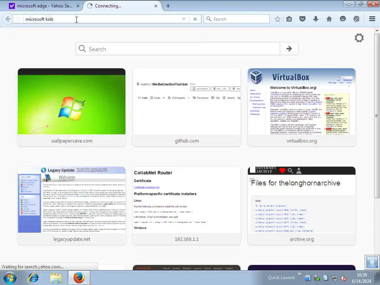The image size is (380, 285).
Task: Click the document-shaped tray icon
Action: click(x=326, y=278)
